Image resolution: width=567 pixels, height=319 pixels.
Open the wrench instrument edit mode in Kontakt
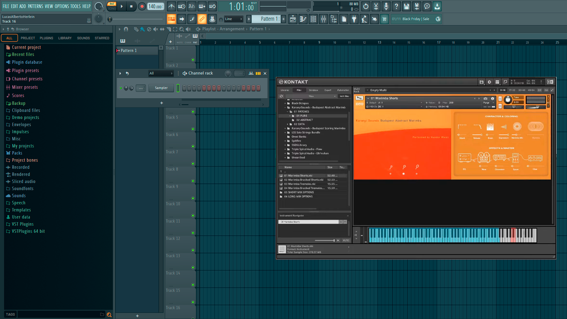pyautogui.click(x=359, y=98)
